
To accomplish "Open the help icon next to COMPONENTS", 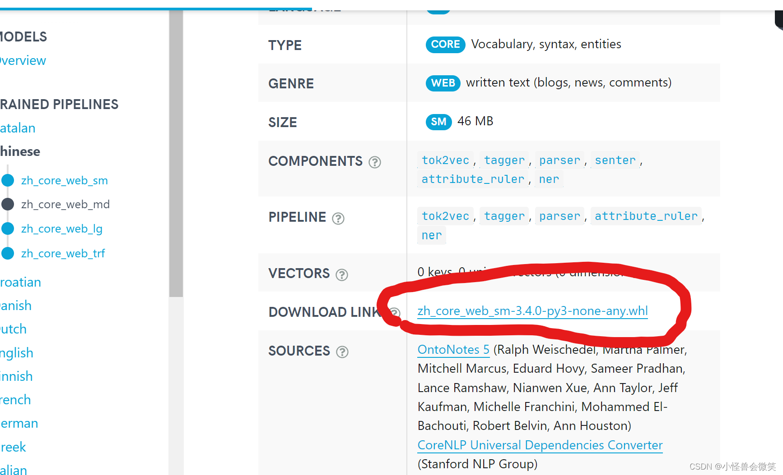I will tap(375, 162).
